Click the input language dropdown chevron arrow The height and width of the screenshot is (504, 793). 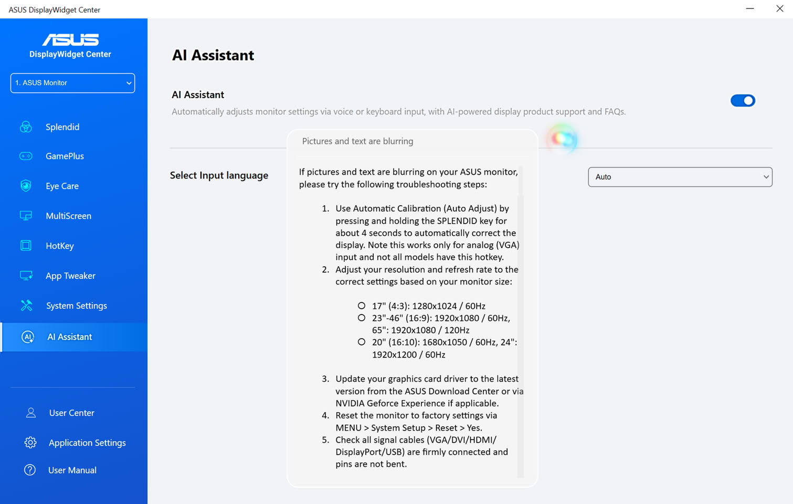(x=766, y=177)
